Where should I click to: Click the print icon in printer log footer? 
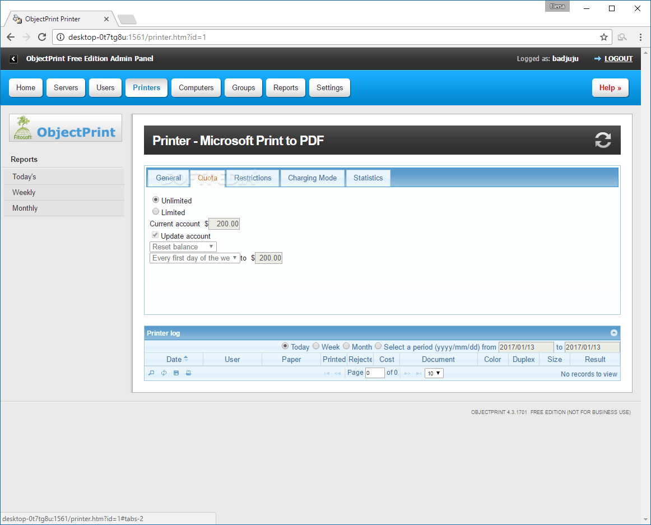[188, 373]
